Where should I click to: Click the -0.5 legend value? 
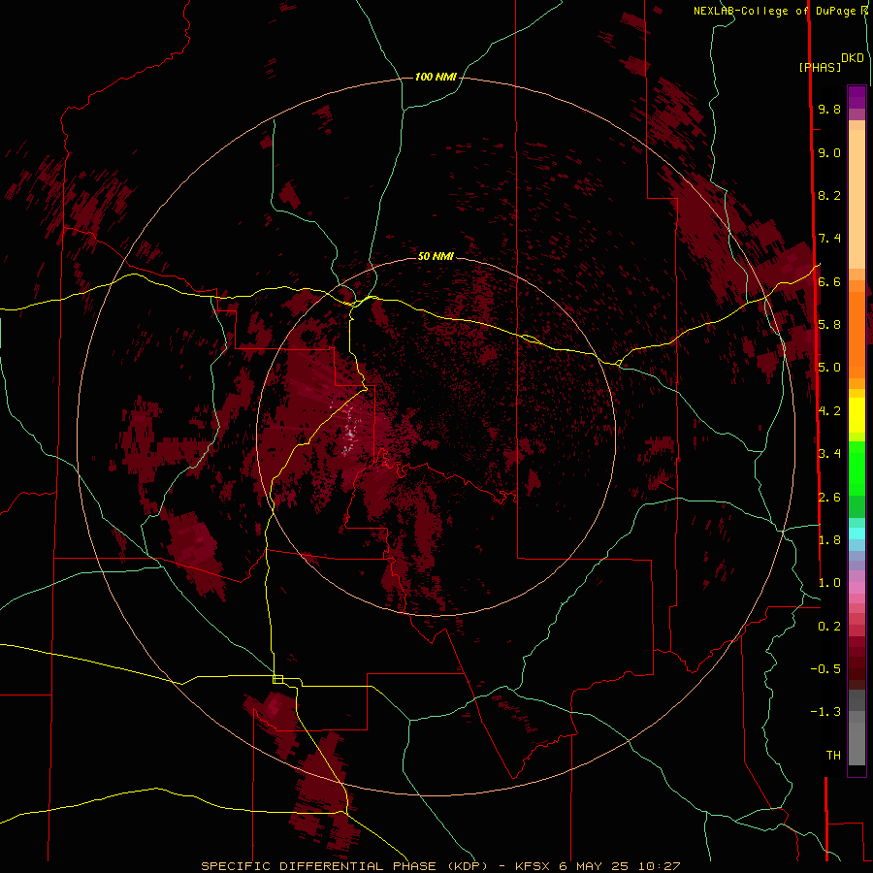pos(825,669)
